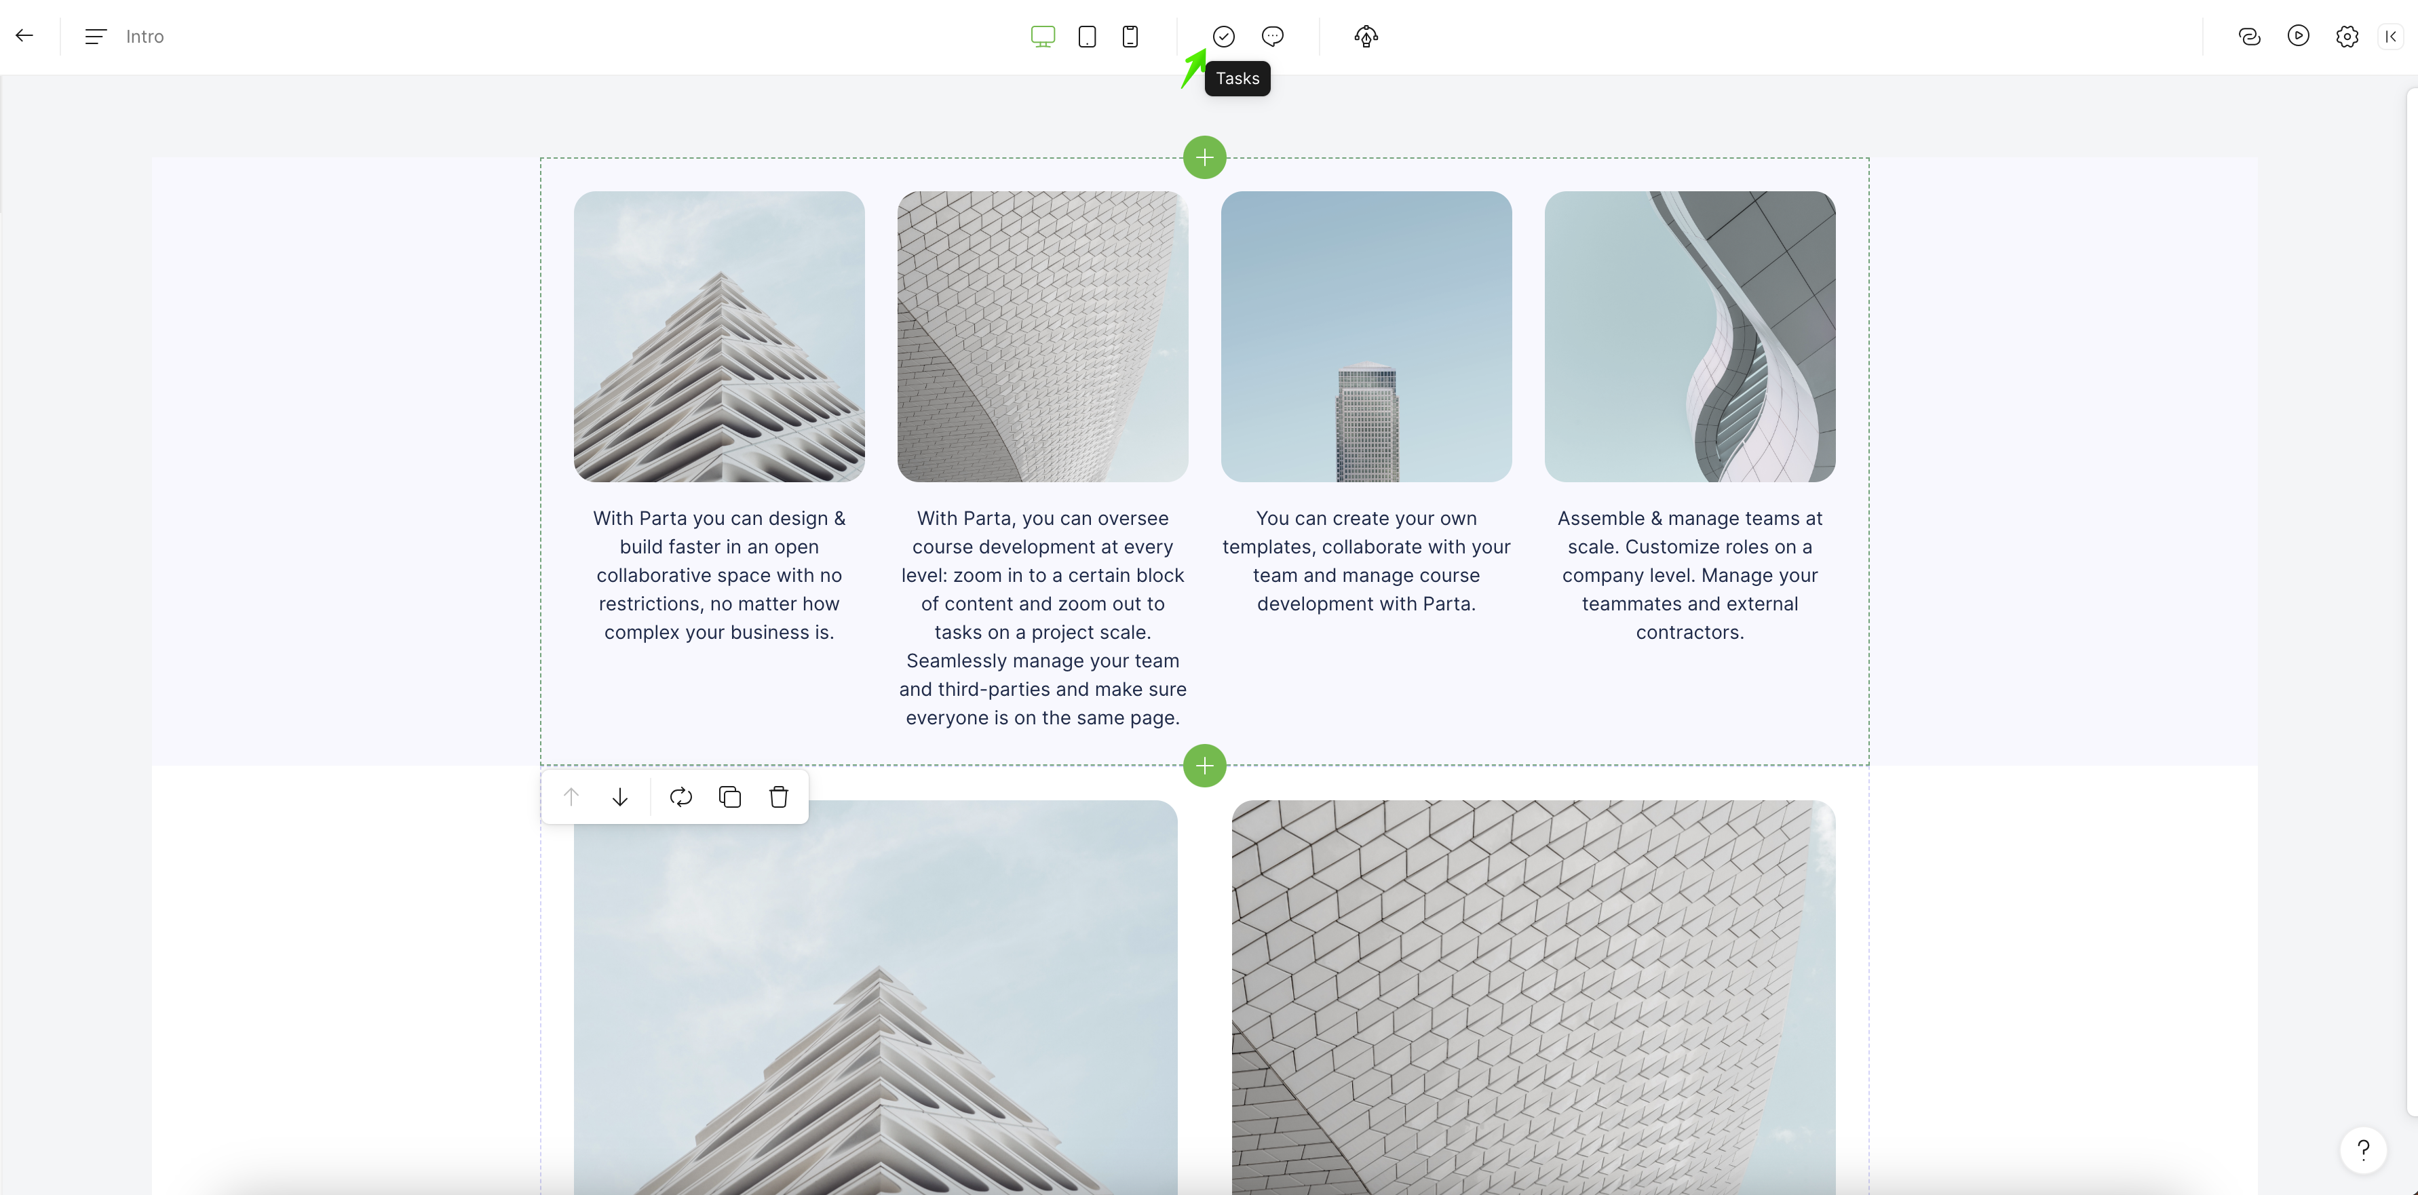Add a block above using the top plus
Screen dimensions: 2418x1195
pyautogui.click(x=1204, y=157)
